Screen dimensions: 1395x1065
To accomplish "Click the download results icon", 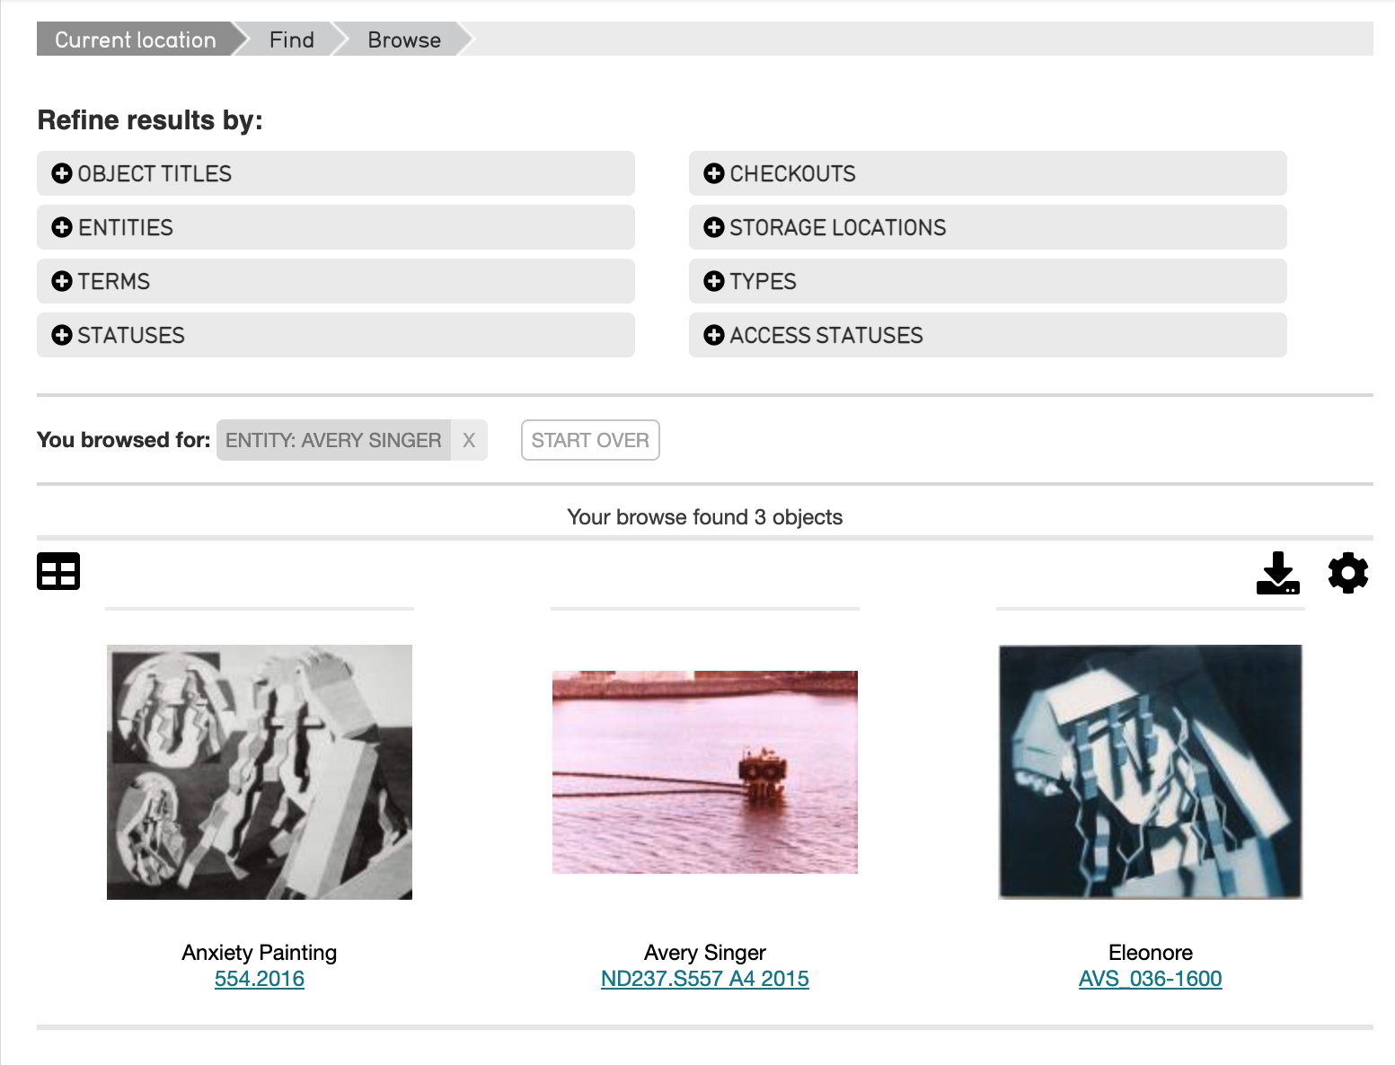I will click(1277, 573).
